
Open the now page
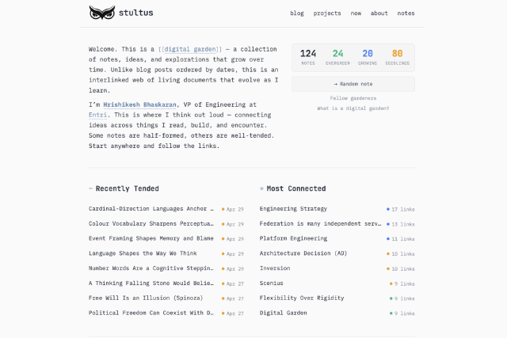[356, 13]
